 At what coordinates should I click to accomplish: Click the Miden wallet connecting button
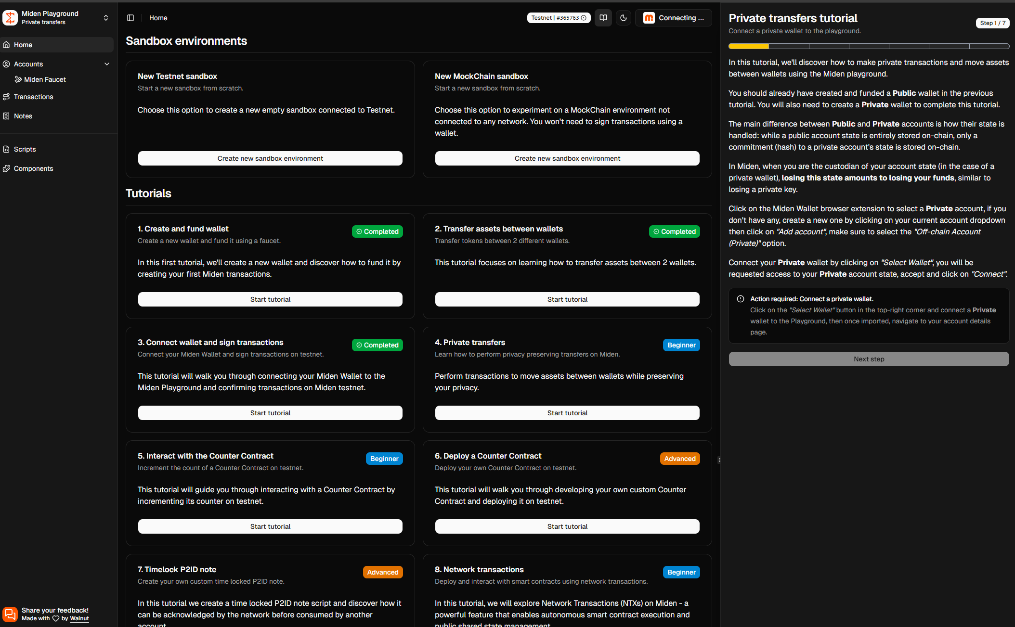pyautogui.click(x=674, y=18)
